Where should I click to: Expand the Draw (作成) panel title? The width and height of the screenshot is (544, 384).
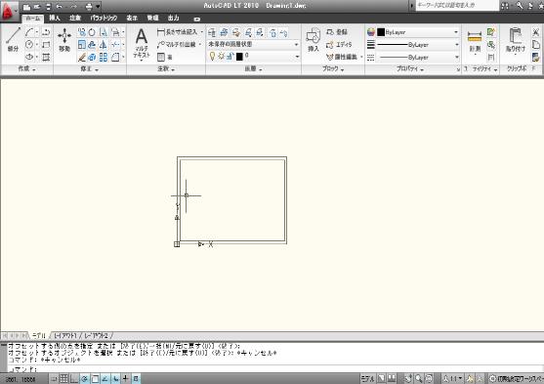27,69
